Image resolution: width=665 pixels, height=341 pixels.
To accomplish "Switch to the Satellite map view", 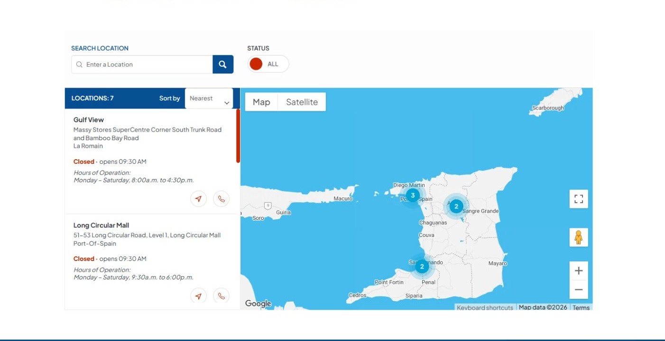I will [302, 102].
